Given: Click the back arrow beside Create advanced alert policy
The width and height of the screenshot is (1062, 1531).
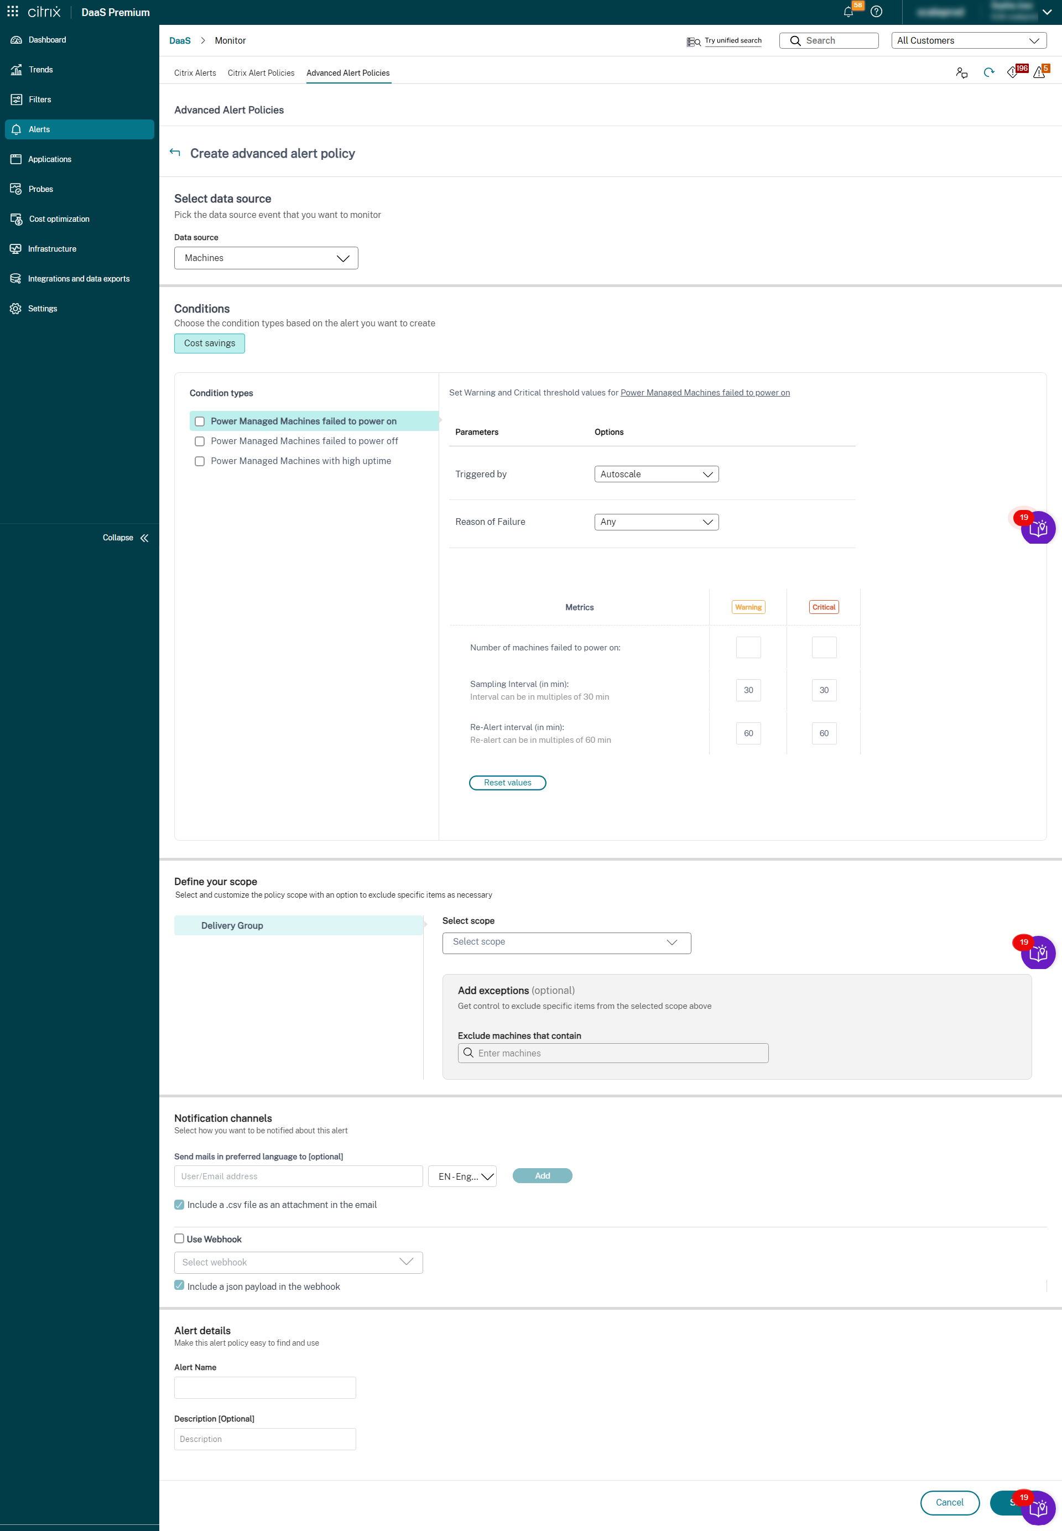Looking at the screenshot, I should pos(175,152).
